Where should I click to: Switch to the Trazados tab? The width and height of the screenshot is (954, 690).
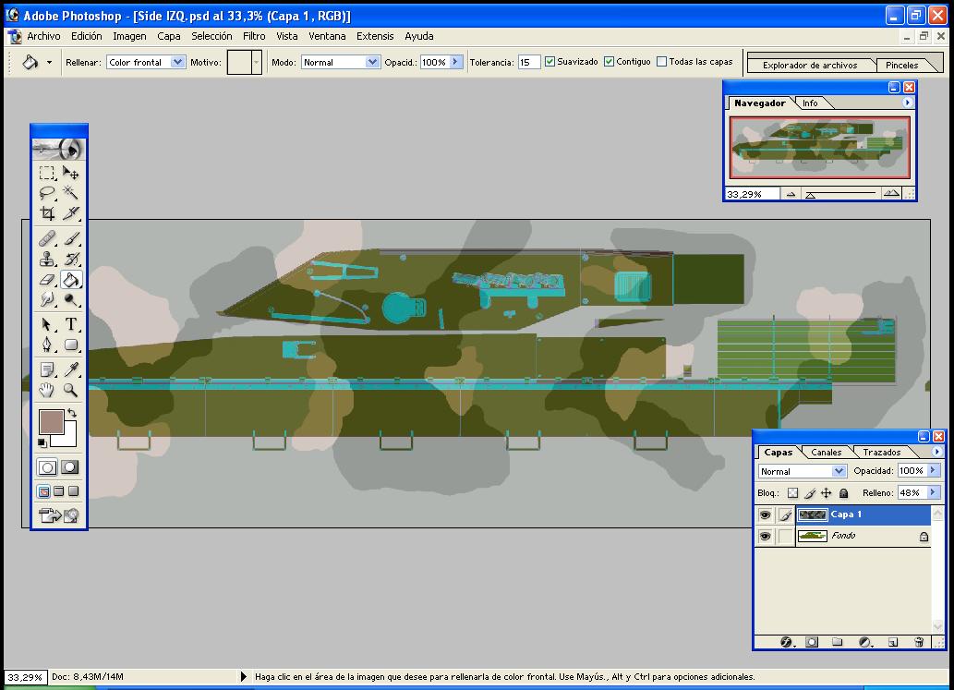[x=882, y=452]
